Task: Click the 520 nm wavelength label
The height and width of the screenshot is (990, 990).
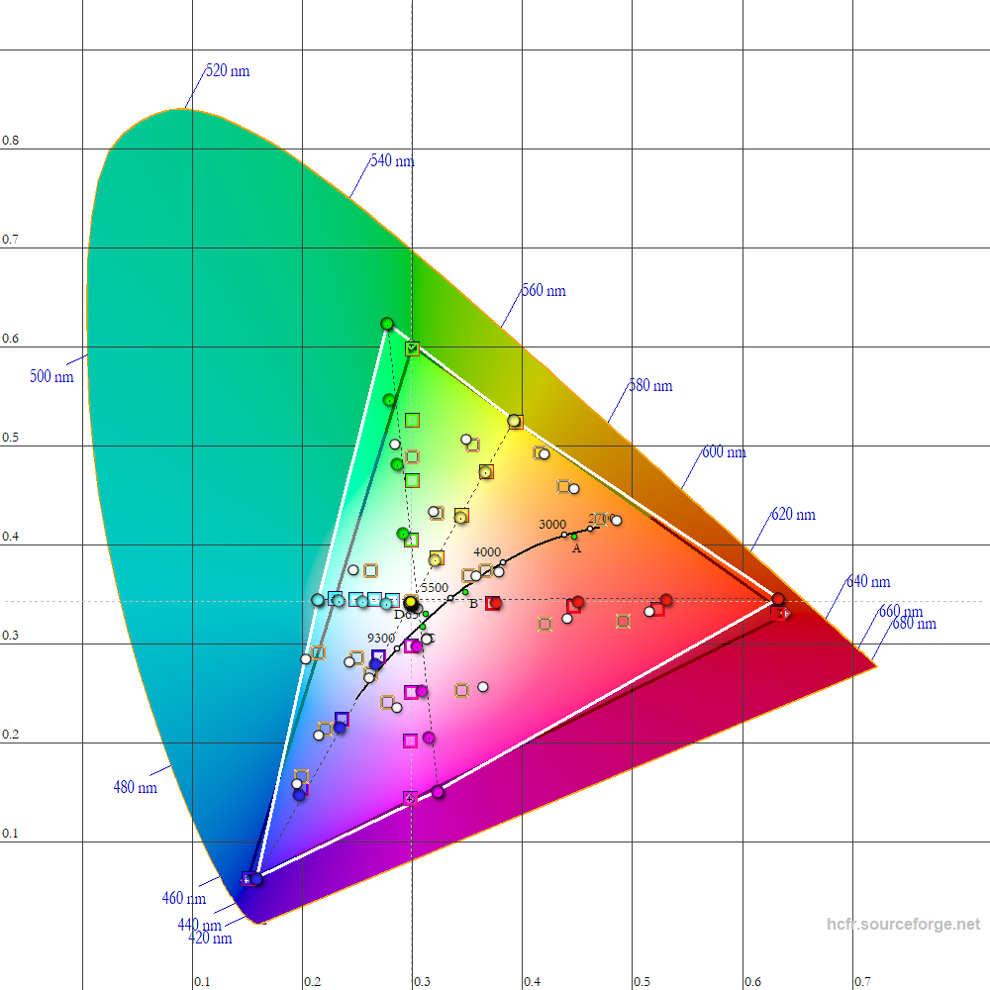Action: coord(228,70)
